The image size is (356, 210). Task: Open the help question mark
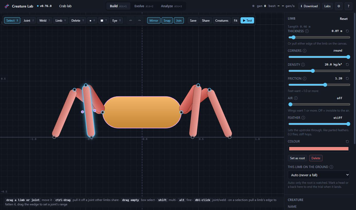coord(348,6)
